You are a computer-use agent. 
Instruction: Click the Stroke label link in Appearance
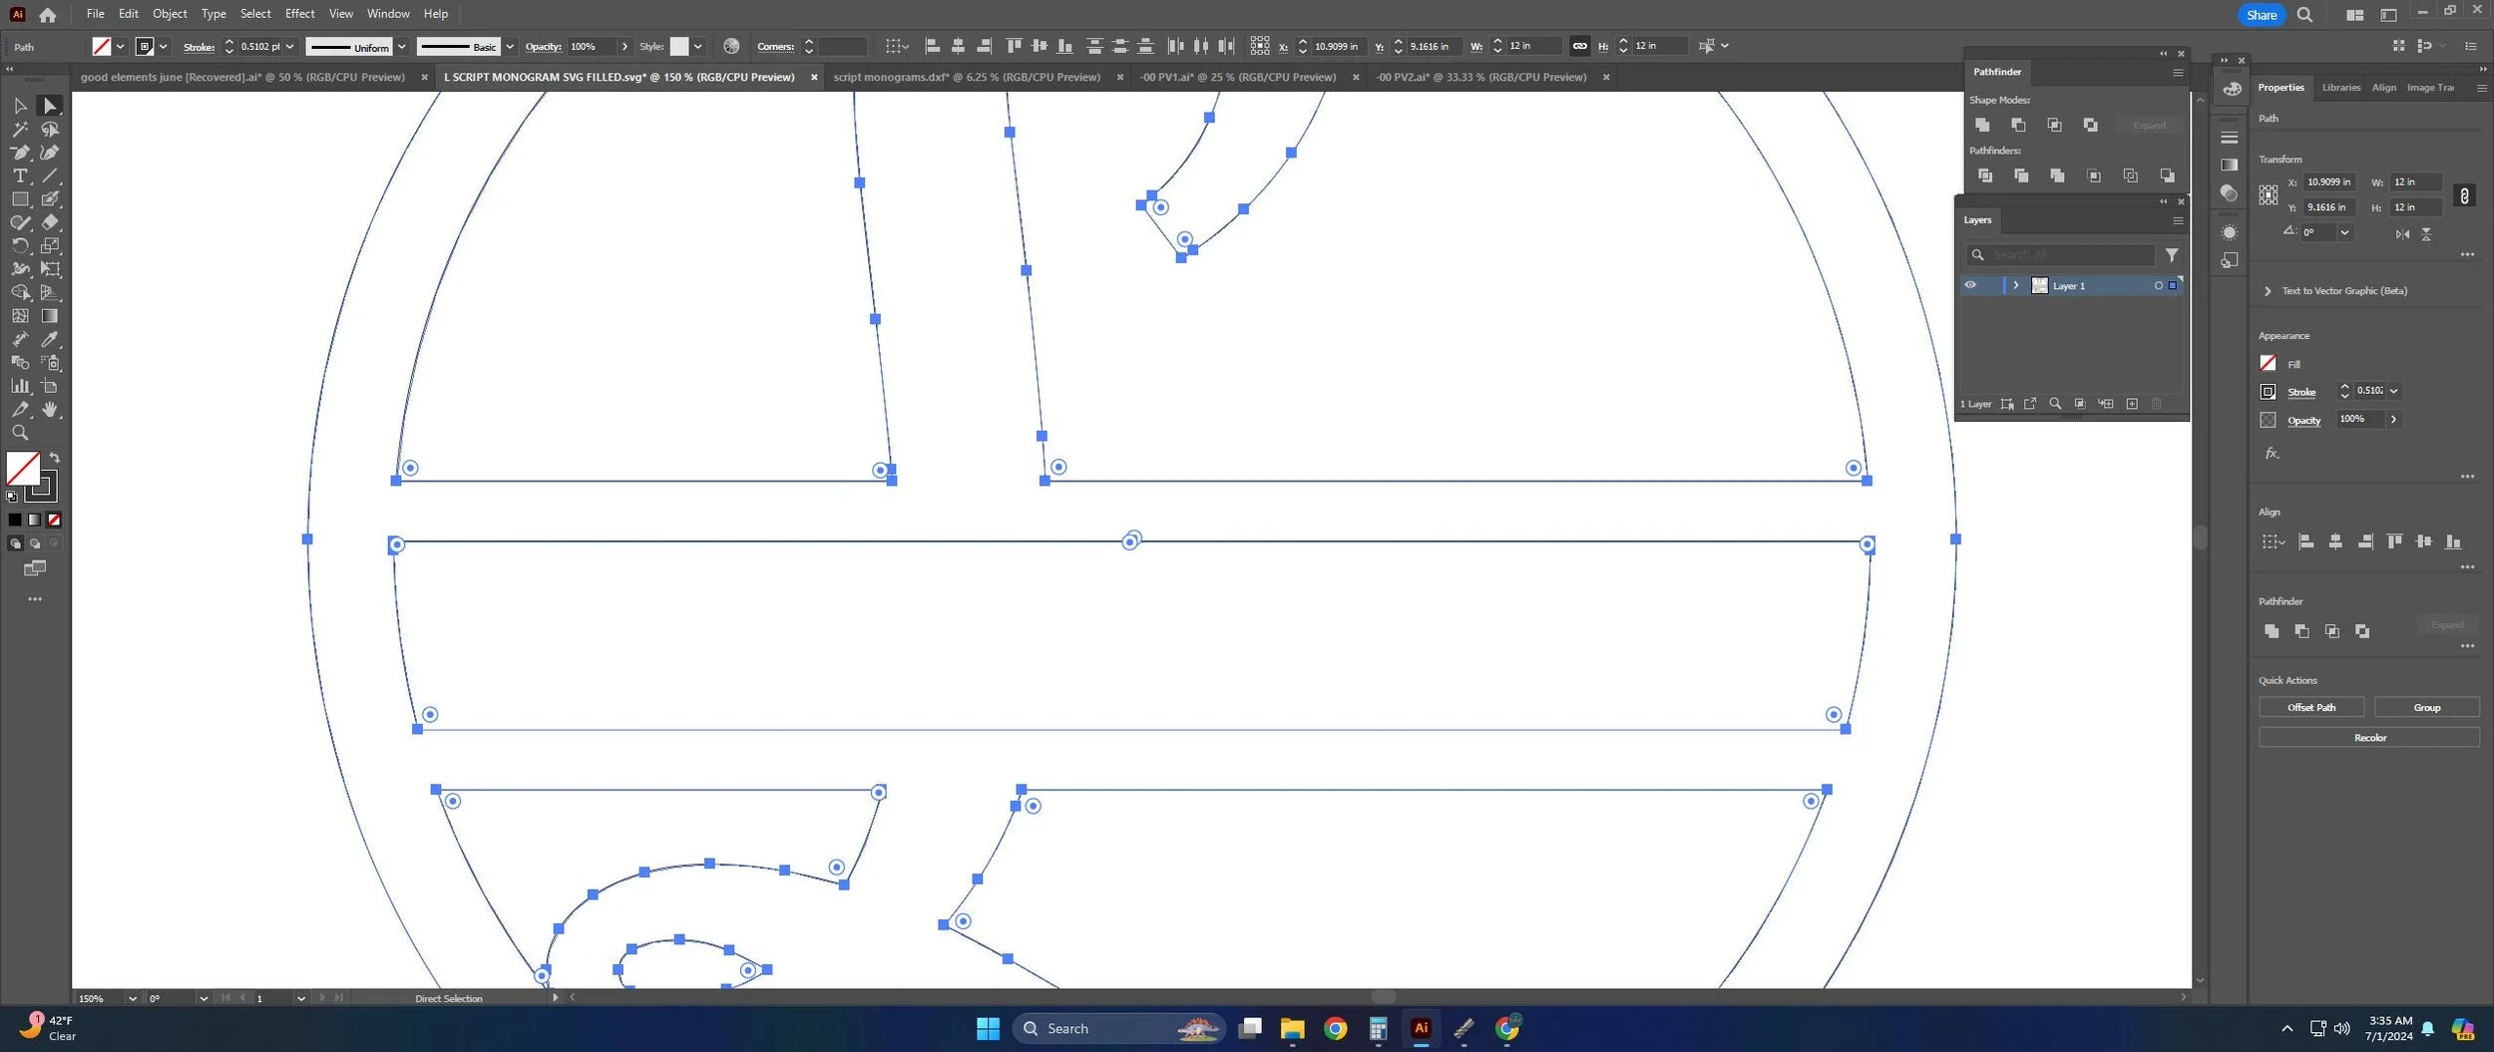[x=2300, y=392]
